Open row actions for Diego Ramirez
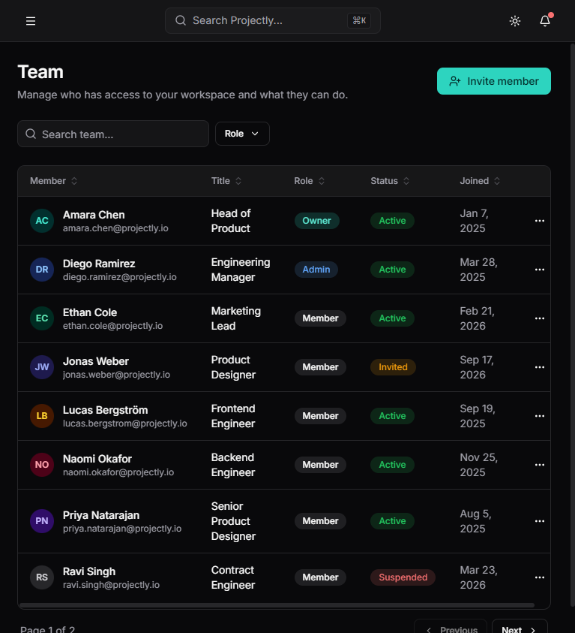This screenshot has height=633, width=575. [x=539, y=270]
